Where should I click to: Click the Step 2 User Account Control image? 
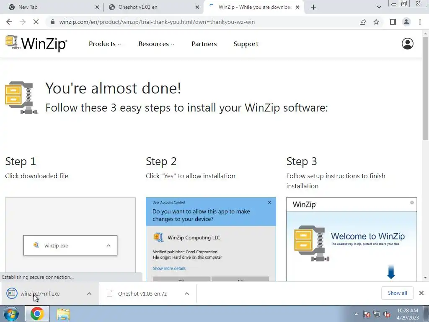coord(211,239)
